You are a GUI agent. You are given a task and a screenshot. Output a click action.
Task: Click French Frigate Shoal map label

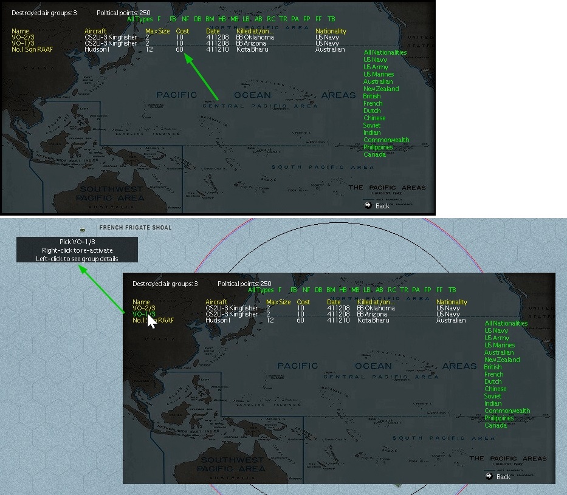pos(136,228)
